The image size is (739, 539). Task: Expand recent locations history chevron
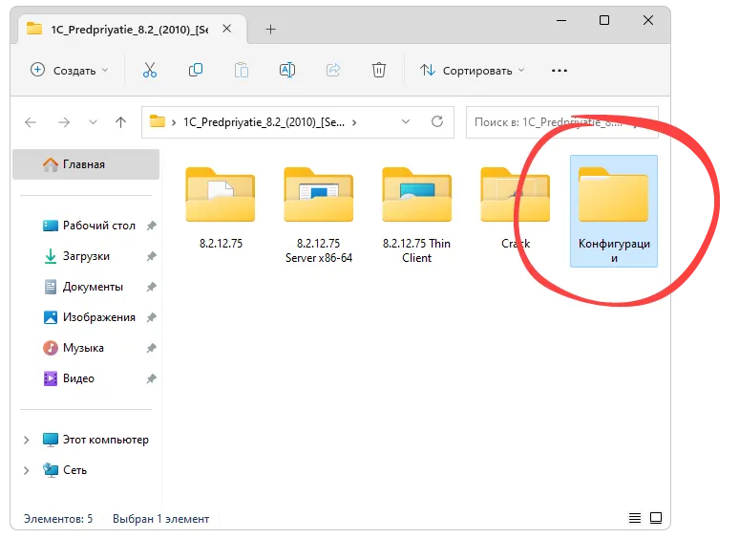point(93,122)
